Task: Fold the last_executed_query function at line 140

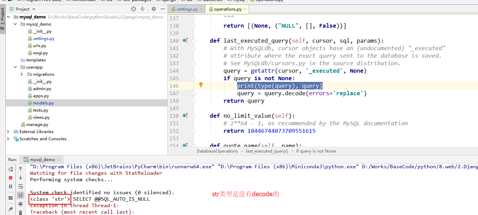Action: coord(194,41)
